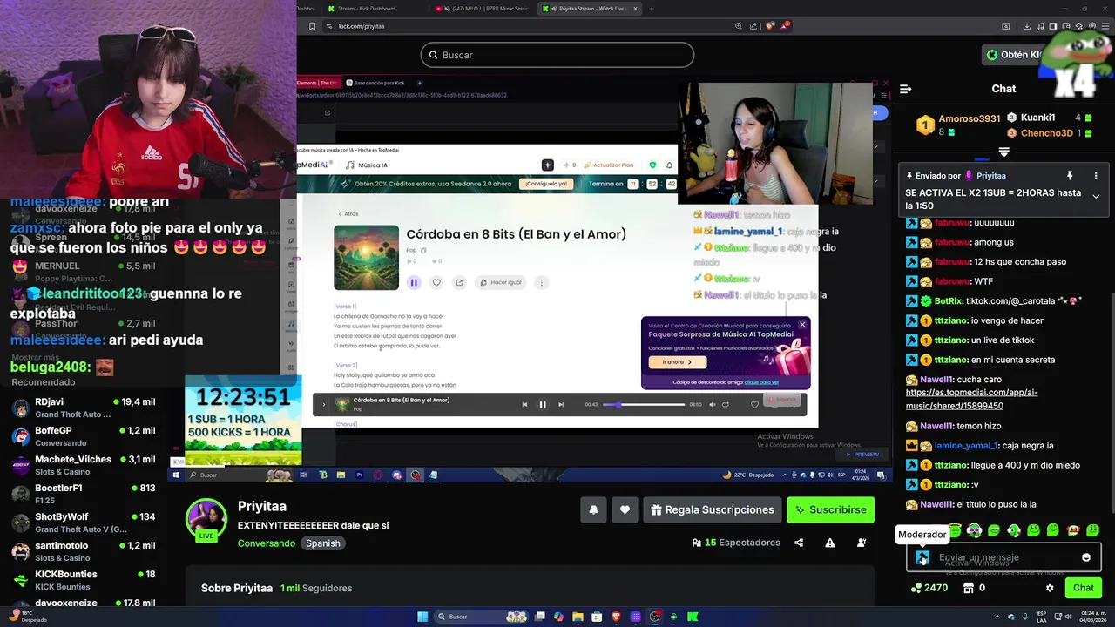This screenshot has height=627, width=1115.
Task: Expand the pinned message chevron
Action: 1096,196
